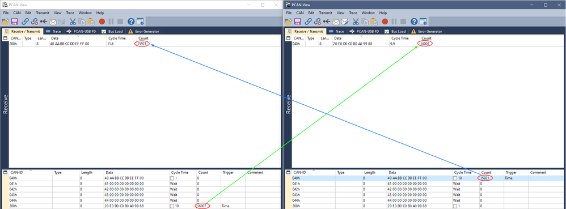Toggle cycle time checkbox for 040h in left window

point(172,178)
